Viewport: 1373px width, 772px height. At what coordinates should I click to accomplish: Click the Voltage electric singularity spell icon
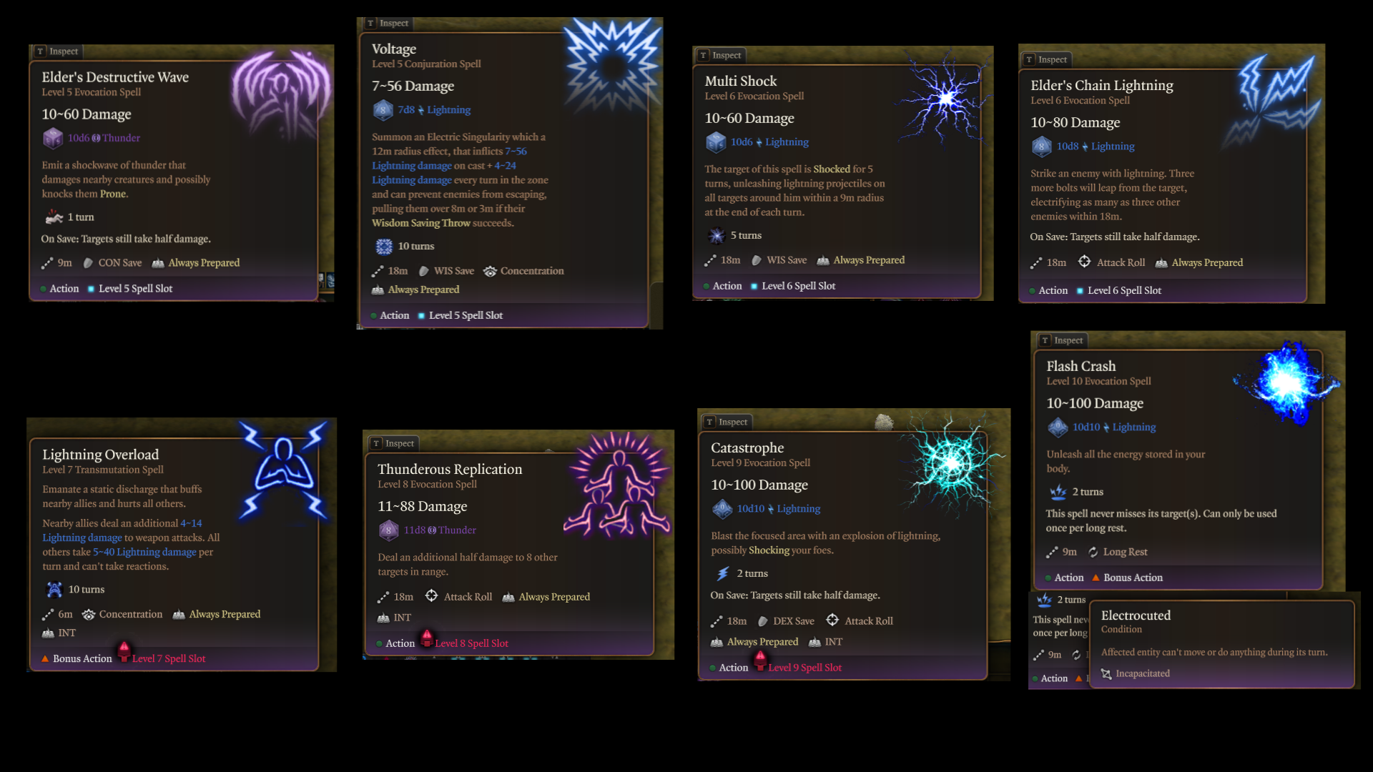point(612,66)
